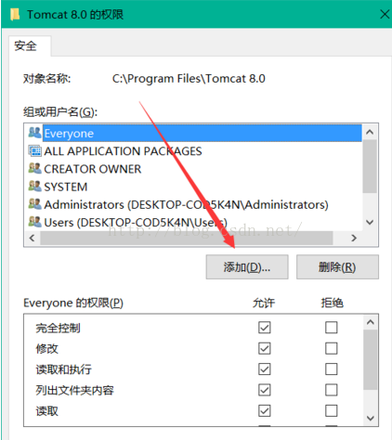Select CREATOR OWNER entry
The width and height of the screenshot is (392, 440).
[x=93, y=169]
